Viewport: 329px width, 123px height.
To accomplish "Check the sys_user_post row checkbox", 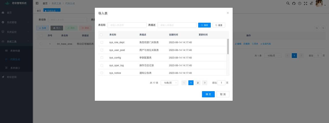I will click(102, 50).
